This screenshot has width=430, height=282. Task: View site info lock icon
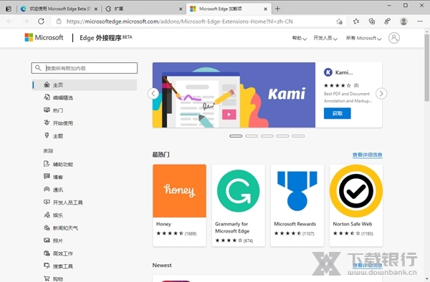(59, 21)
